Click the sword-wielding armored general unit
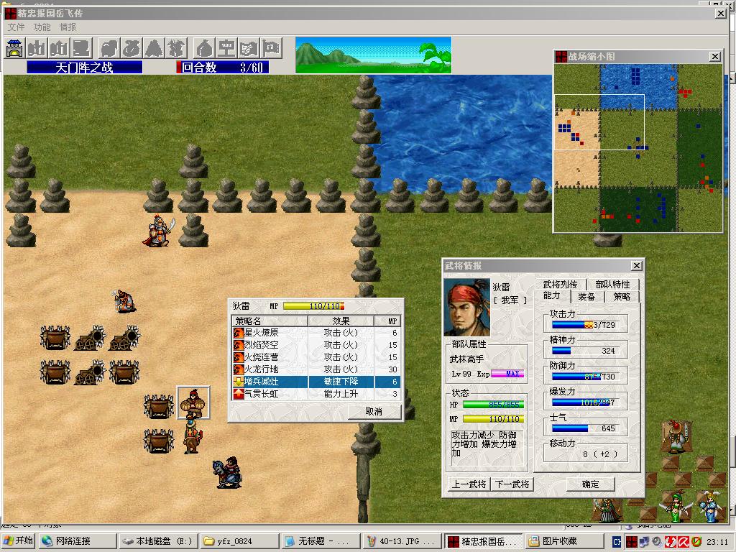 pyautogui.click(x=159, y=231)
